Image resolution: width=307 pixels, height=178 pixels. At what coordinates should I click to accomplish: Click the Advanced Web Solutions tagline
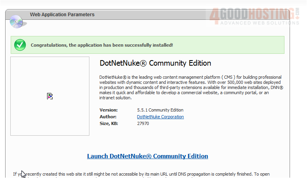point(254,23)
